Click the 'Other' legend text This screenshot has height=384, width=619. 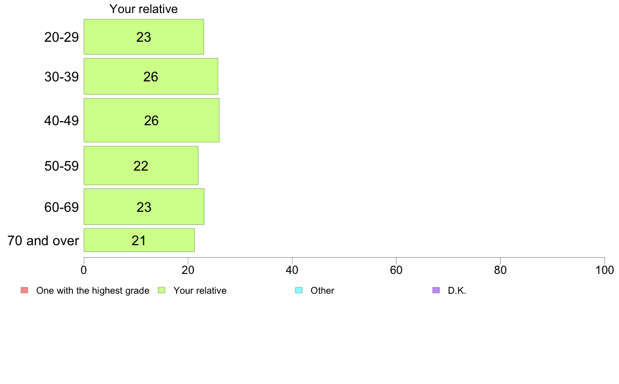(323, 291)
